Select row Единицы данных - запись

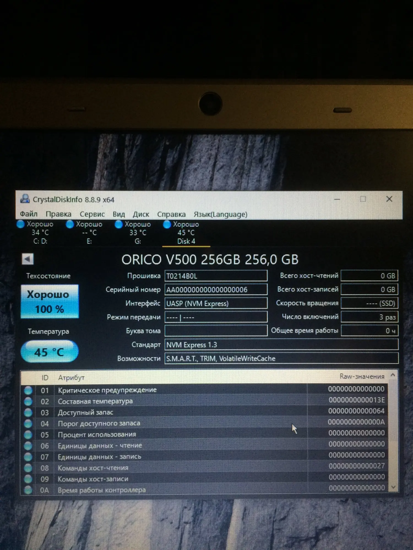point(205,456)
